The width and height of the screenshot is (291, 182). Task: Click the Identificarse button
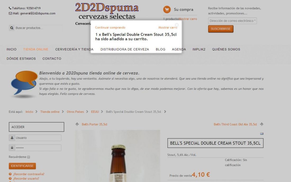[x=22, y=166]
